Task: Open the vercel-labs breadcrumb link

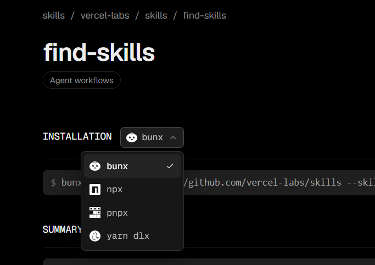Action: 105,15
